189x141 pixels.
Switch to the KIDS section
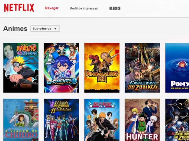point(115,8)
